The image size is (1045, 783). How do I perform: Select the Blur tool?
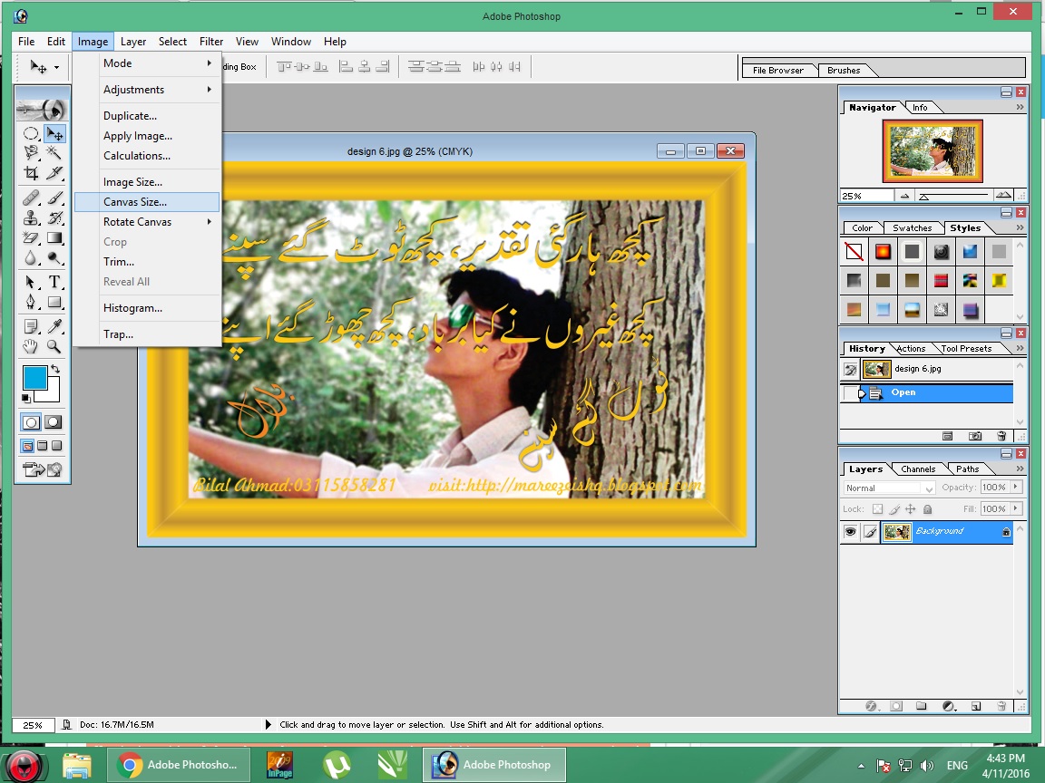(x=31, y=258)
